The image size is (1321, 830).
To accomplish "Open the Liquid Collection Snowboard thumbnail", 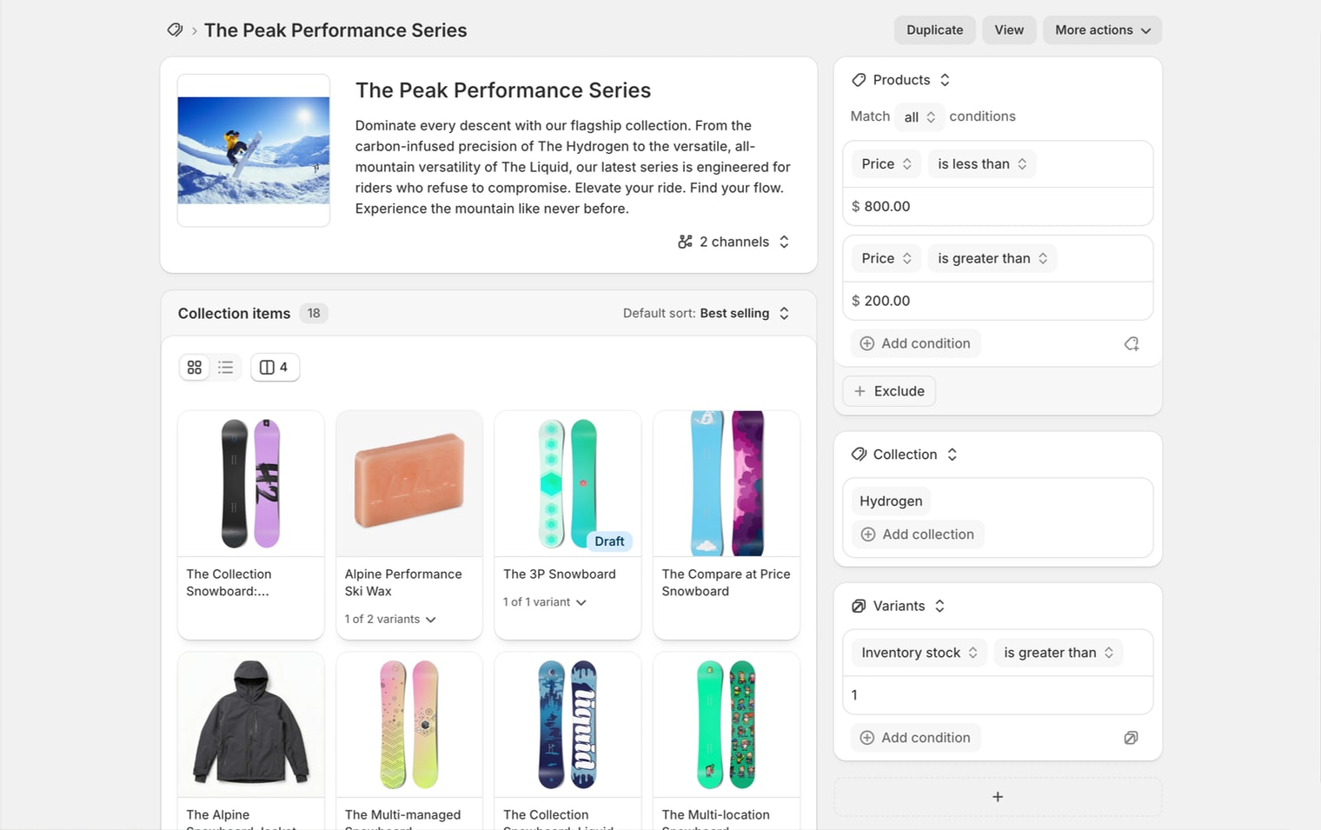I will (x=568, y=724).
